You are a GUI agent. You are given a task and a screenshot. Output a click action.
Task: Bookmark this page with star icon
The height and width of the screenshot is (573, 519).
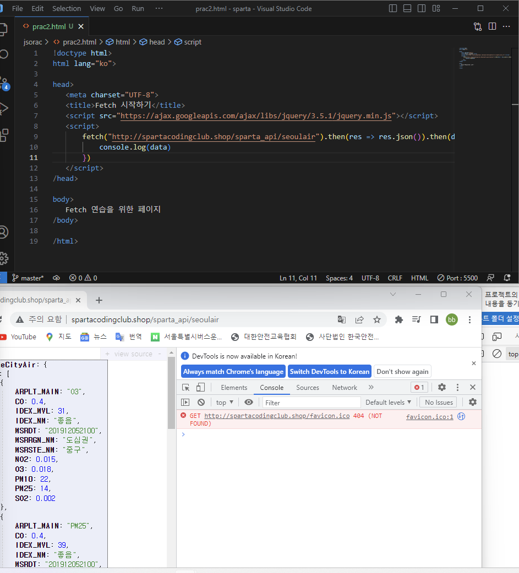[x=376, y=319]
